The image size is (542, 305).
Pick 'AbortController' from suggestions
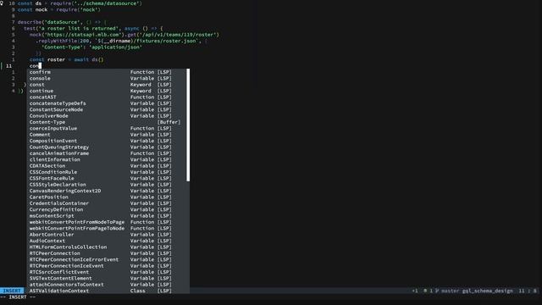108,234
